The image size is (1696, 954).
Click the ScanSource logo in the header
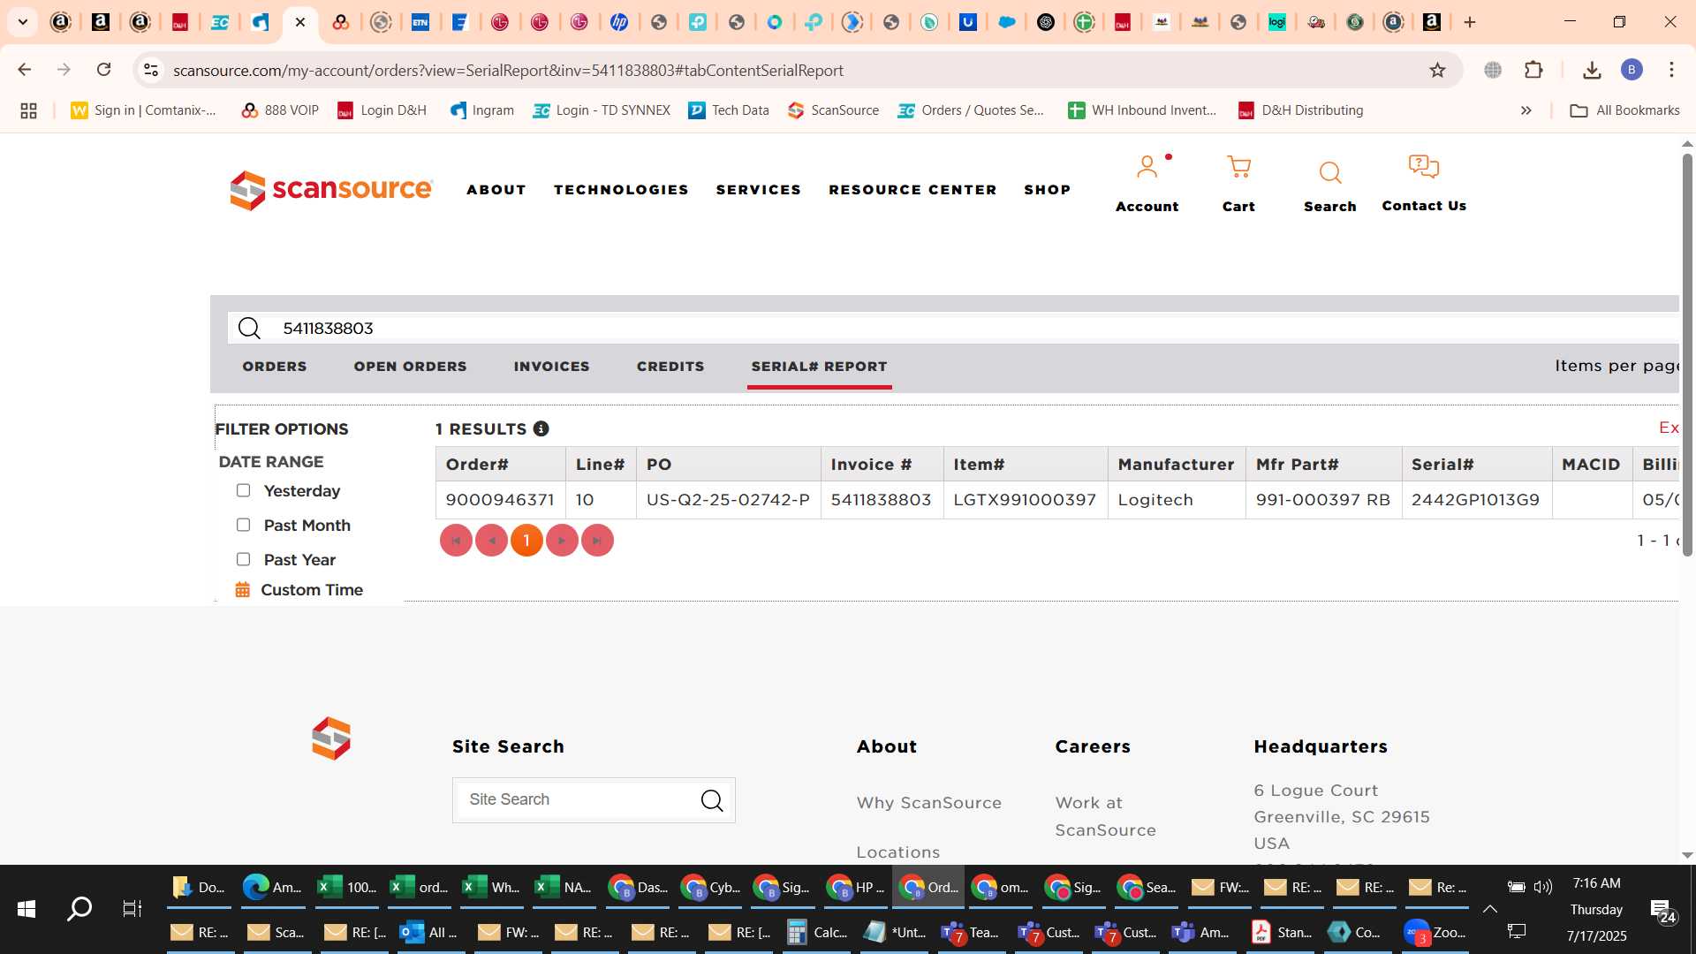331,190
